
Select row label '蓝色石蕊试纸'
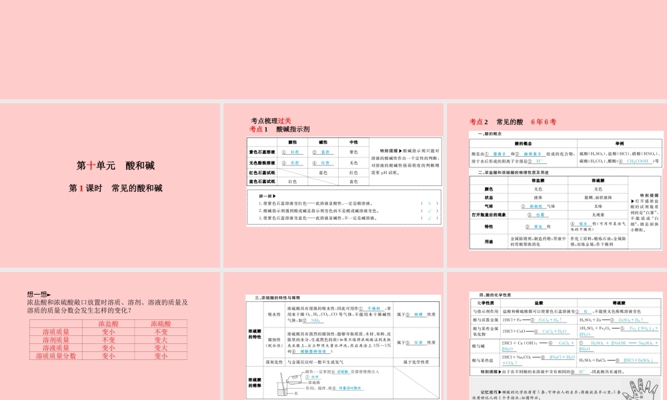point(262,181)
